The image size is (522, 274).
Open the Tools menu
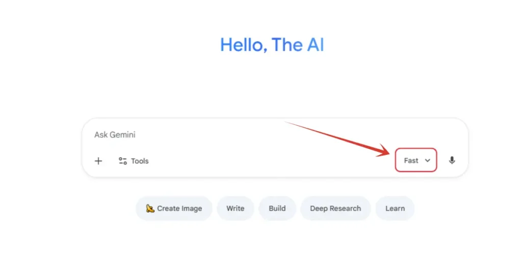(x=134, y=161)
